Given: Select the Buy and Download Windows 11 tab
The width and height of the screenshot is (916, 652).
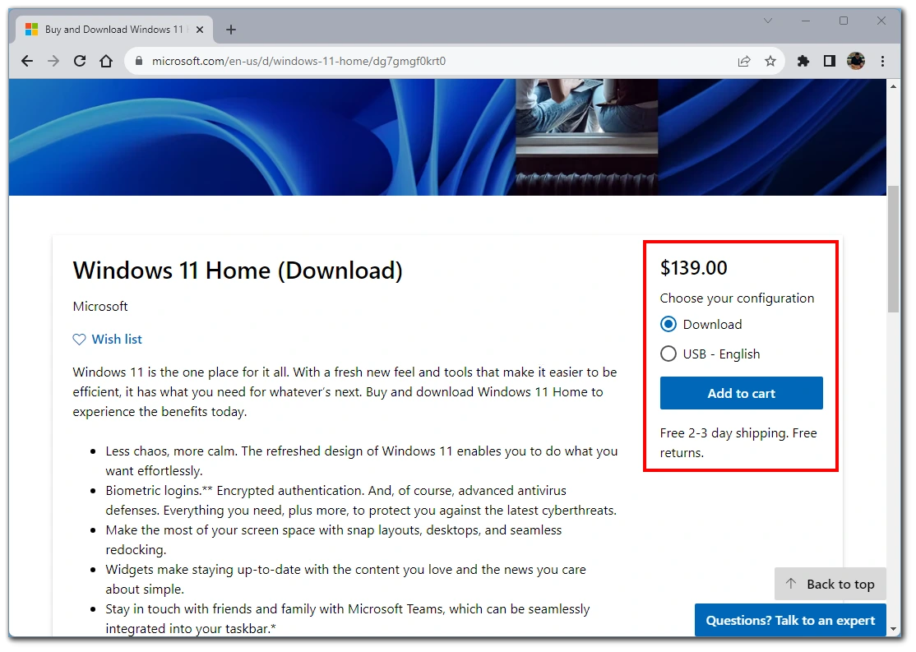Looking at the screenshot, I should coord(114,30).
